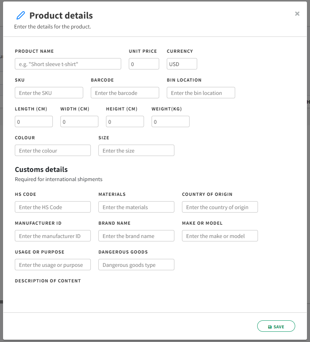Save the product details
Screen dimensions: 310x342
[x=276, y=326]
